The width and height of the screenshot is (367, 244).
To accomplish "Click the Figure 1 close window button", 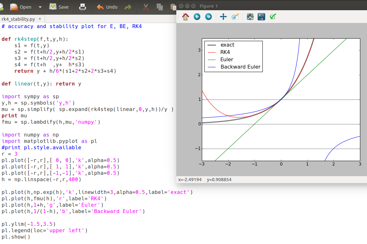I will pos(181,6).
